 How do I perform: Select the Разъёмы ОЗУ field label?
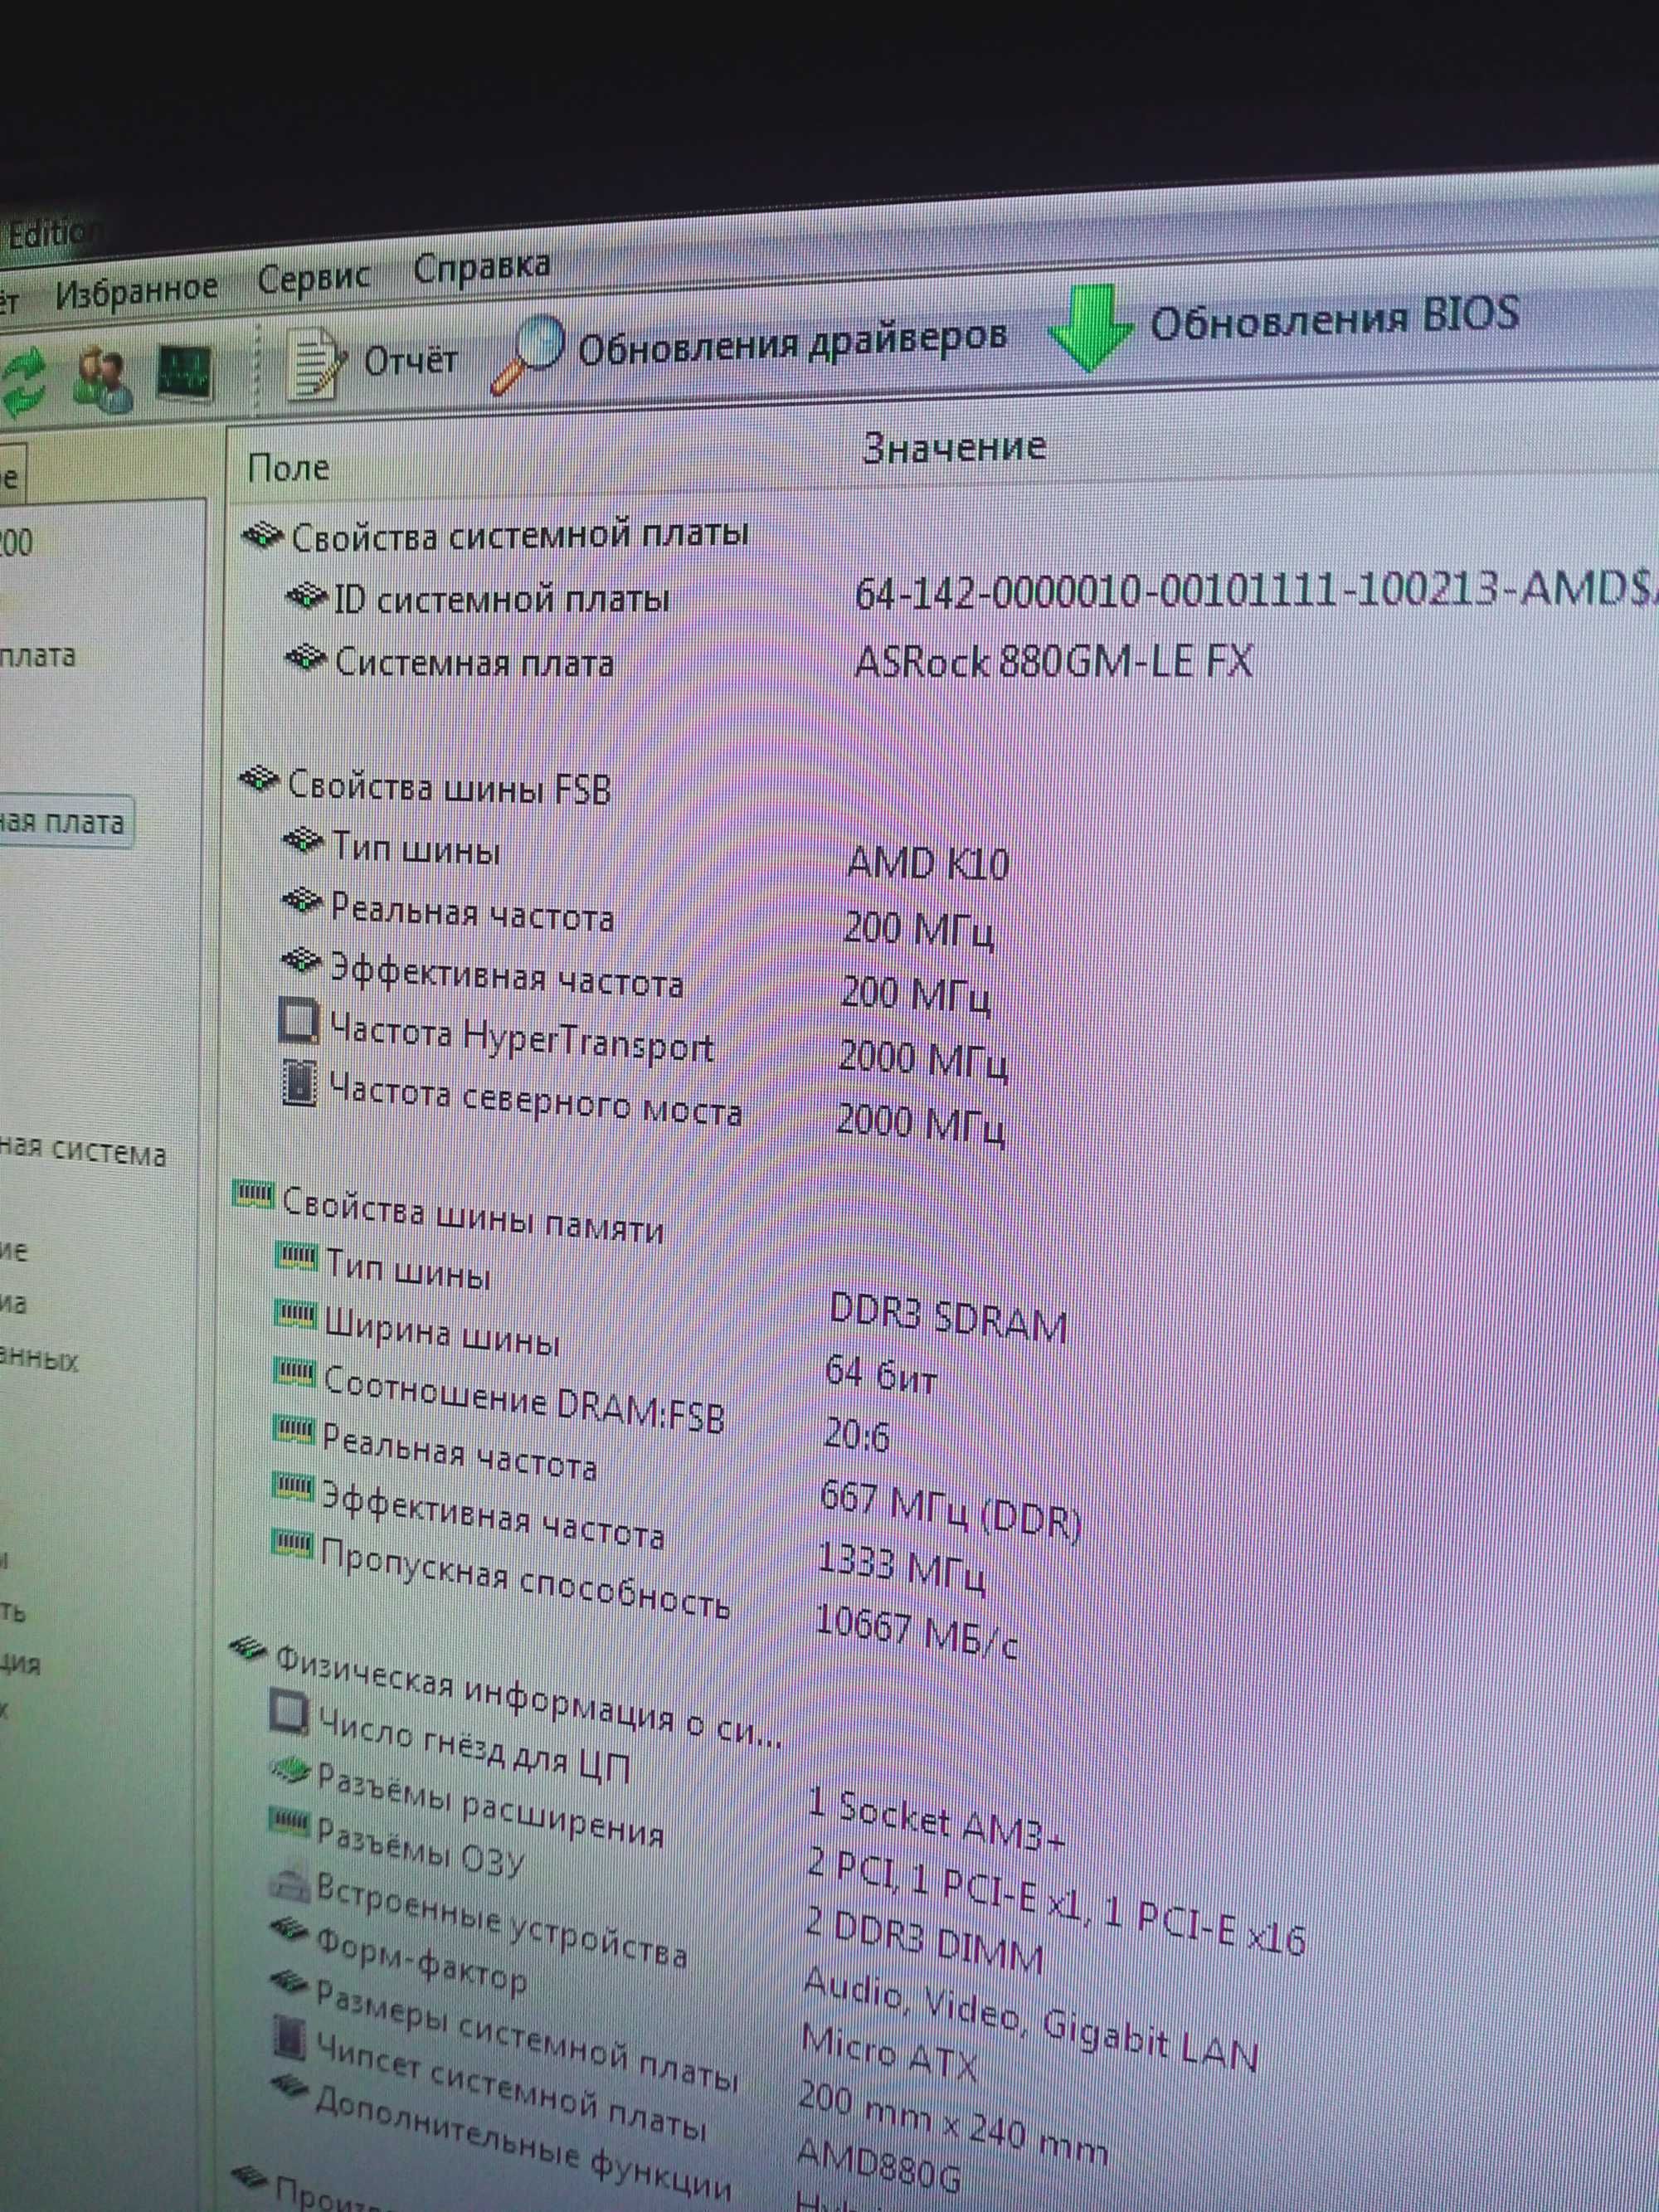[420, 1847]
